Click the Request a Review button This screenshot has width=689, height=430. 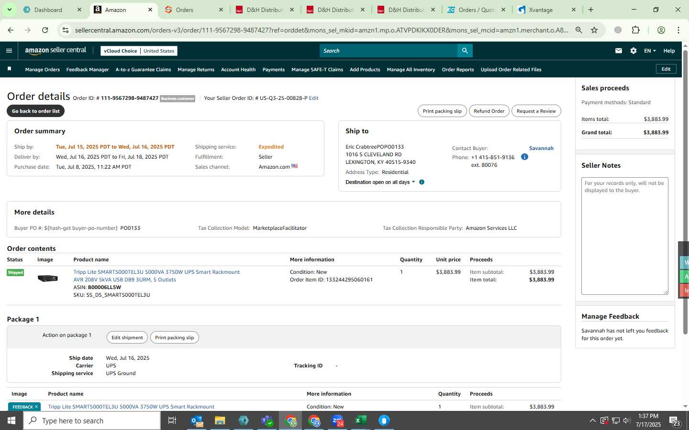click(536, 111)
